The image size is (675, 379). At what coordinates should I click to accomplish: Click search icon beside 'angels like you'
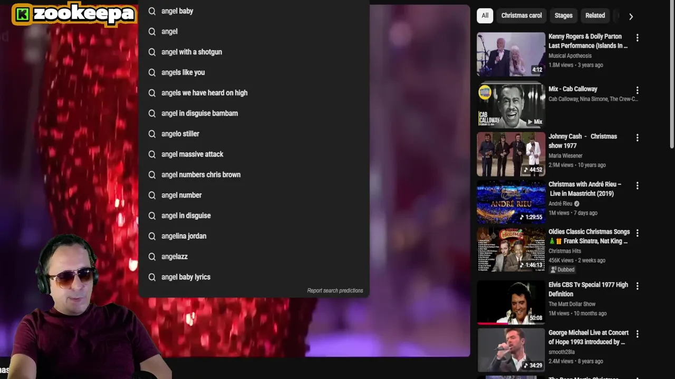pyautogui.click(x=152, y=73)
